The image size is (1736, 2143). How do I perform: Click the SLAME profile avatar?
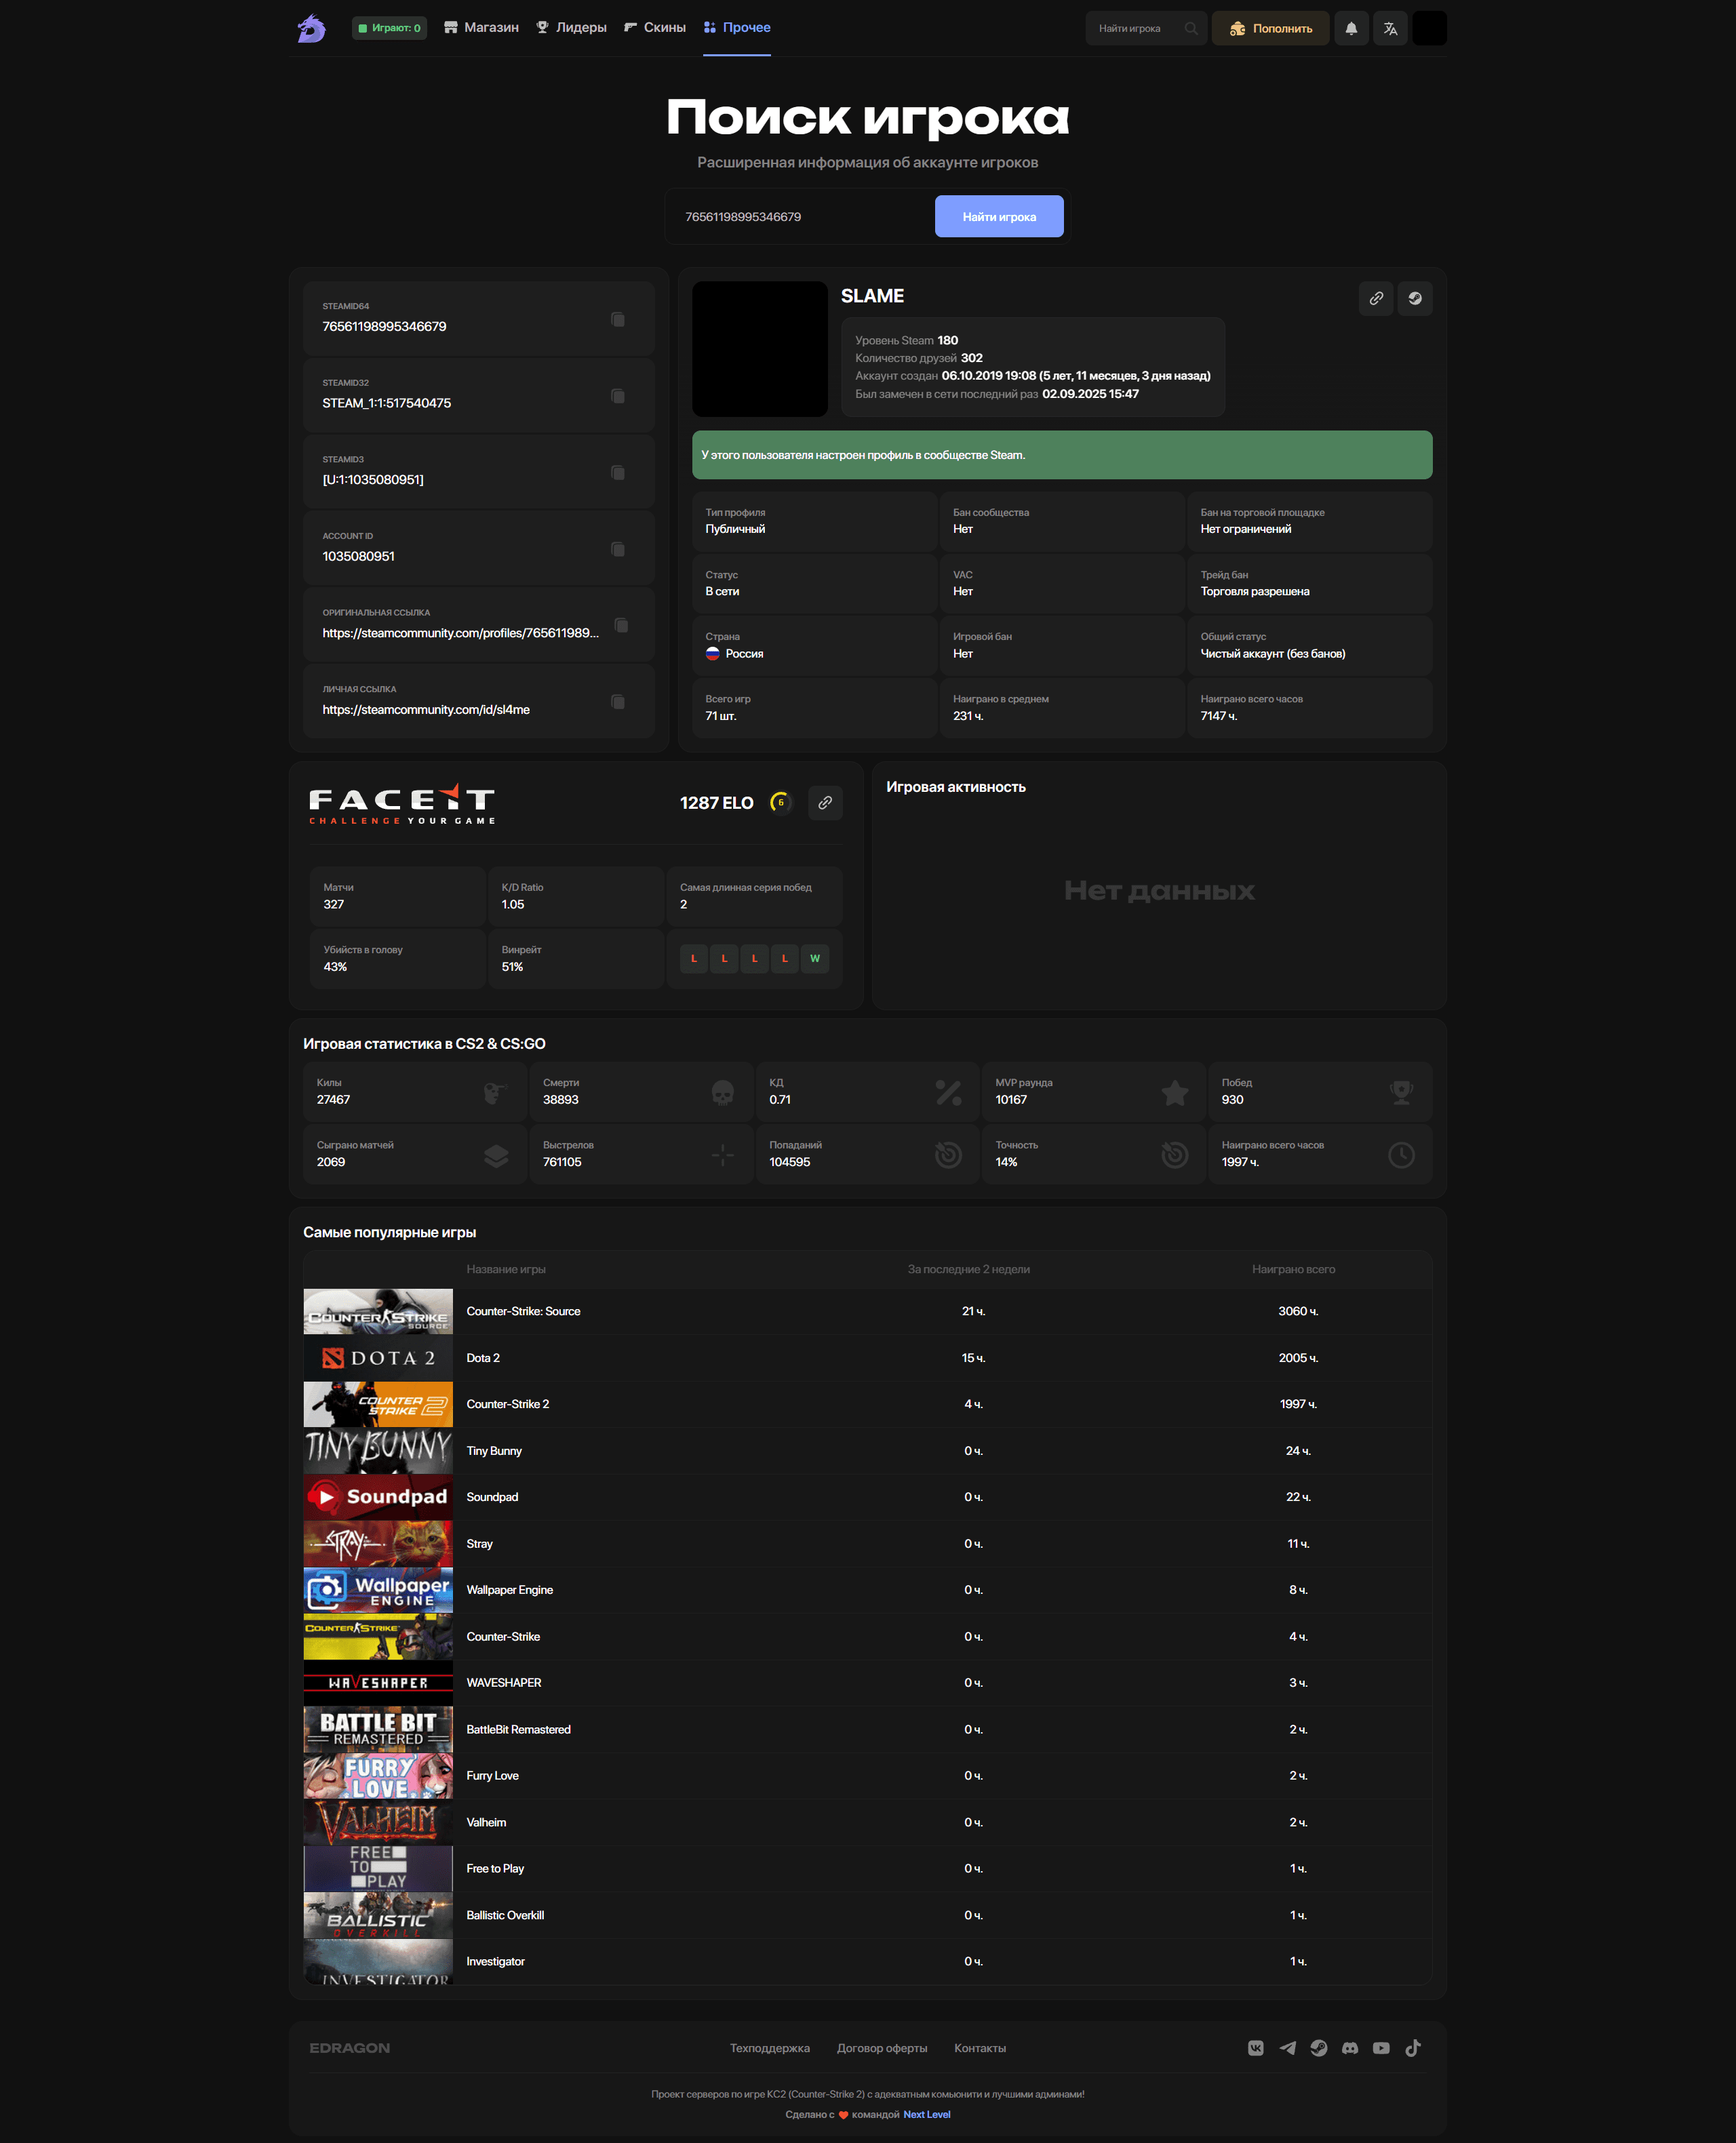tap(760, 349)
